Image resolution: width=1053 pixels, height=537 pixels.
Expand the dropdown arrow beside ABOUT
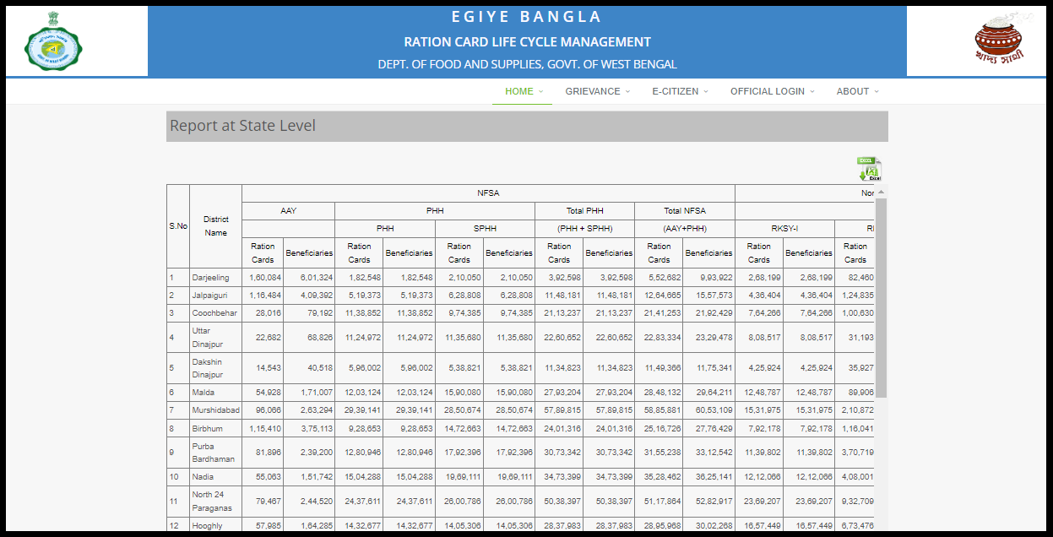pyautogui.click(x=877, y=91)
